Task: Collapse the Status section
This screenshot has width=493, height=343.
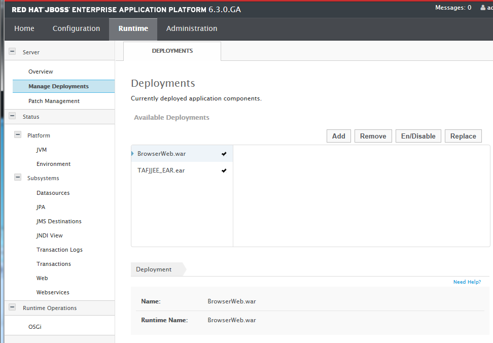Action: (12, 116)
